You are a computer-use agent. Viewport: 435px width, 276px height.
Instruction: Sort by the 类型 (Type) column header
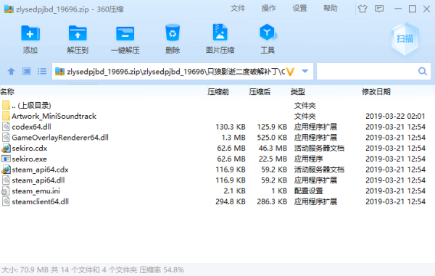click(298, 92)
